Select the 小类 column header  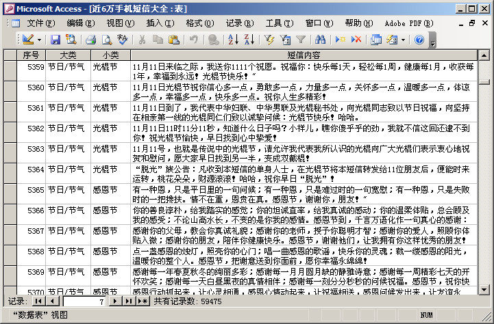click(110, 55)
